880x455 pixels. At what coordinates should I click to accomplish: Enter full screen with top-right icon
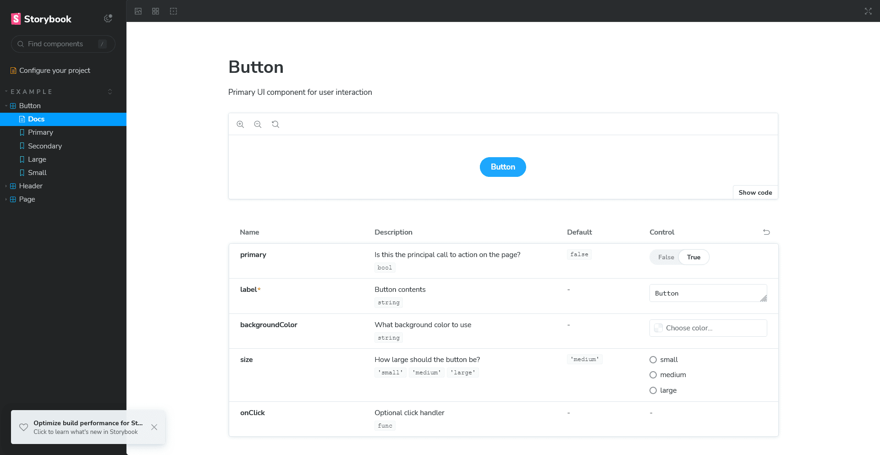click(x=868, y=11)
